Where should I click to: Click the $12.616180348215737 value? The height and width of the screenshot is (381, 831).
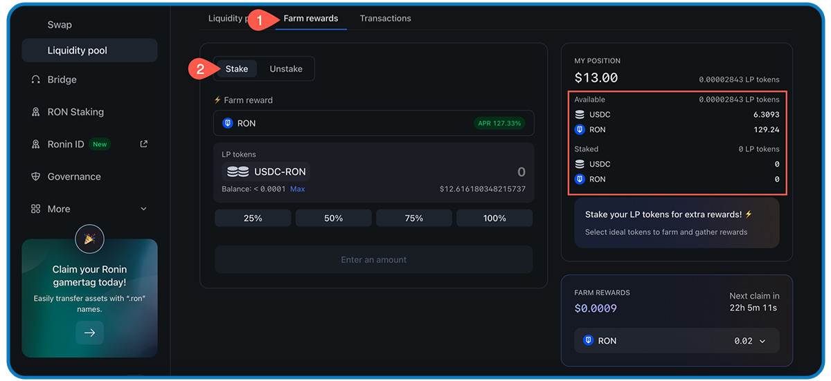[483, 189]
